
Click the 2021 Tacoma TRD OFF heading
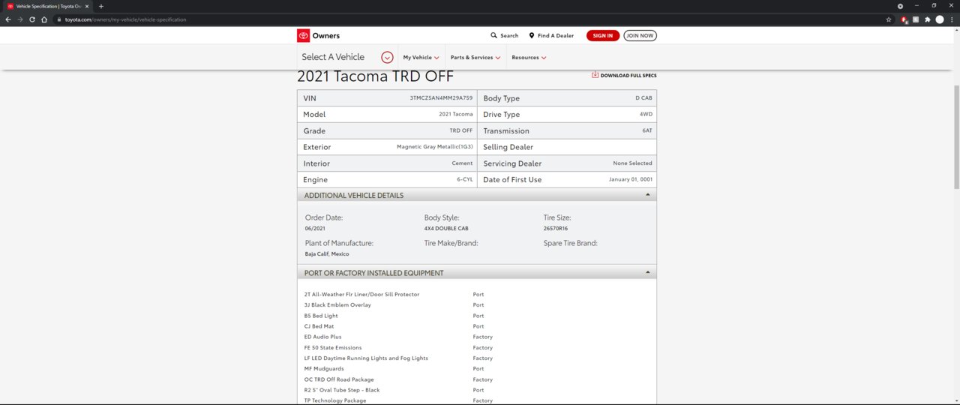click(x=375, y=76)
